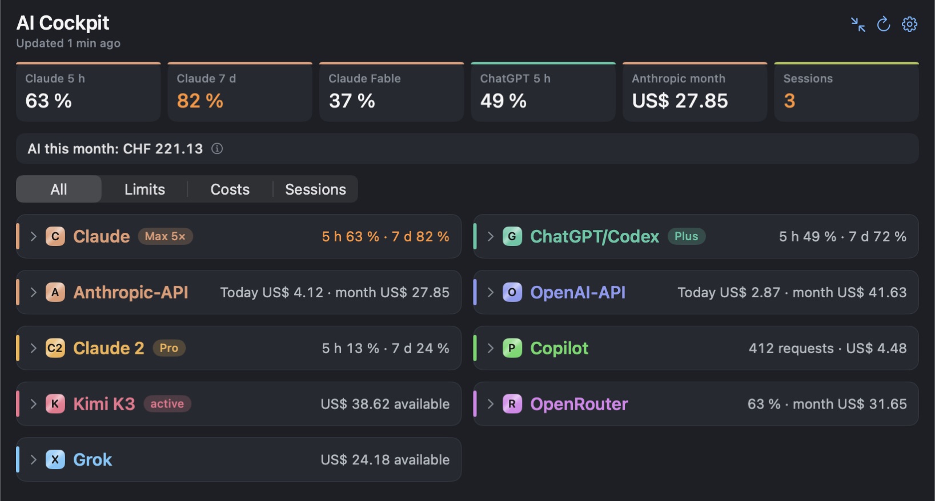Expand the Claude 2 Pro row
Screen dimensions: 935x501
point(34,348)
